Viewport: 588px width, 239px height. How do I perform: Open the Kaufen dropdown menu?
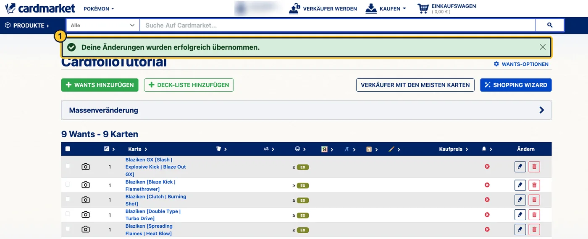click(386, 8)
